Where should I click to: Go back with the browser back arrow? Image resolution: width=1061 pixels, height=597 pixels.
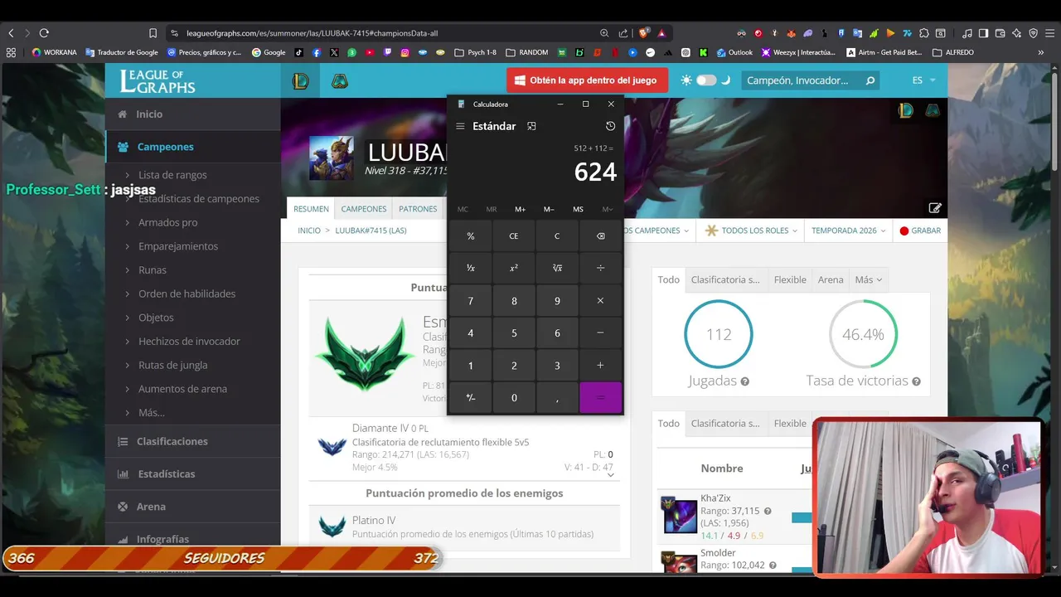[x=11, y=33]
